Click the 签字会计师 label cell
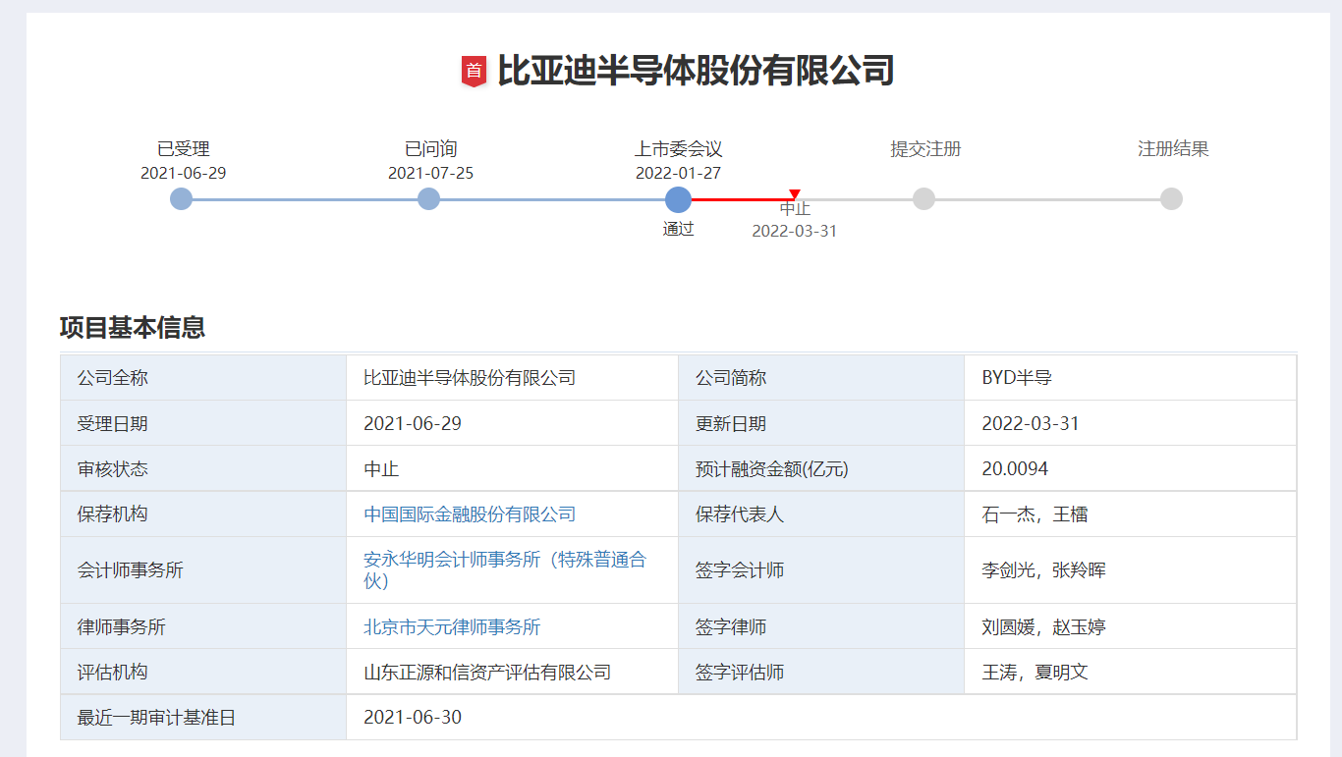1342x757 pixels. pos(821,569)
